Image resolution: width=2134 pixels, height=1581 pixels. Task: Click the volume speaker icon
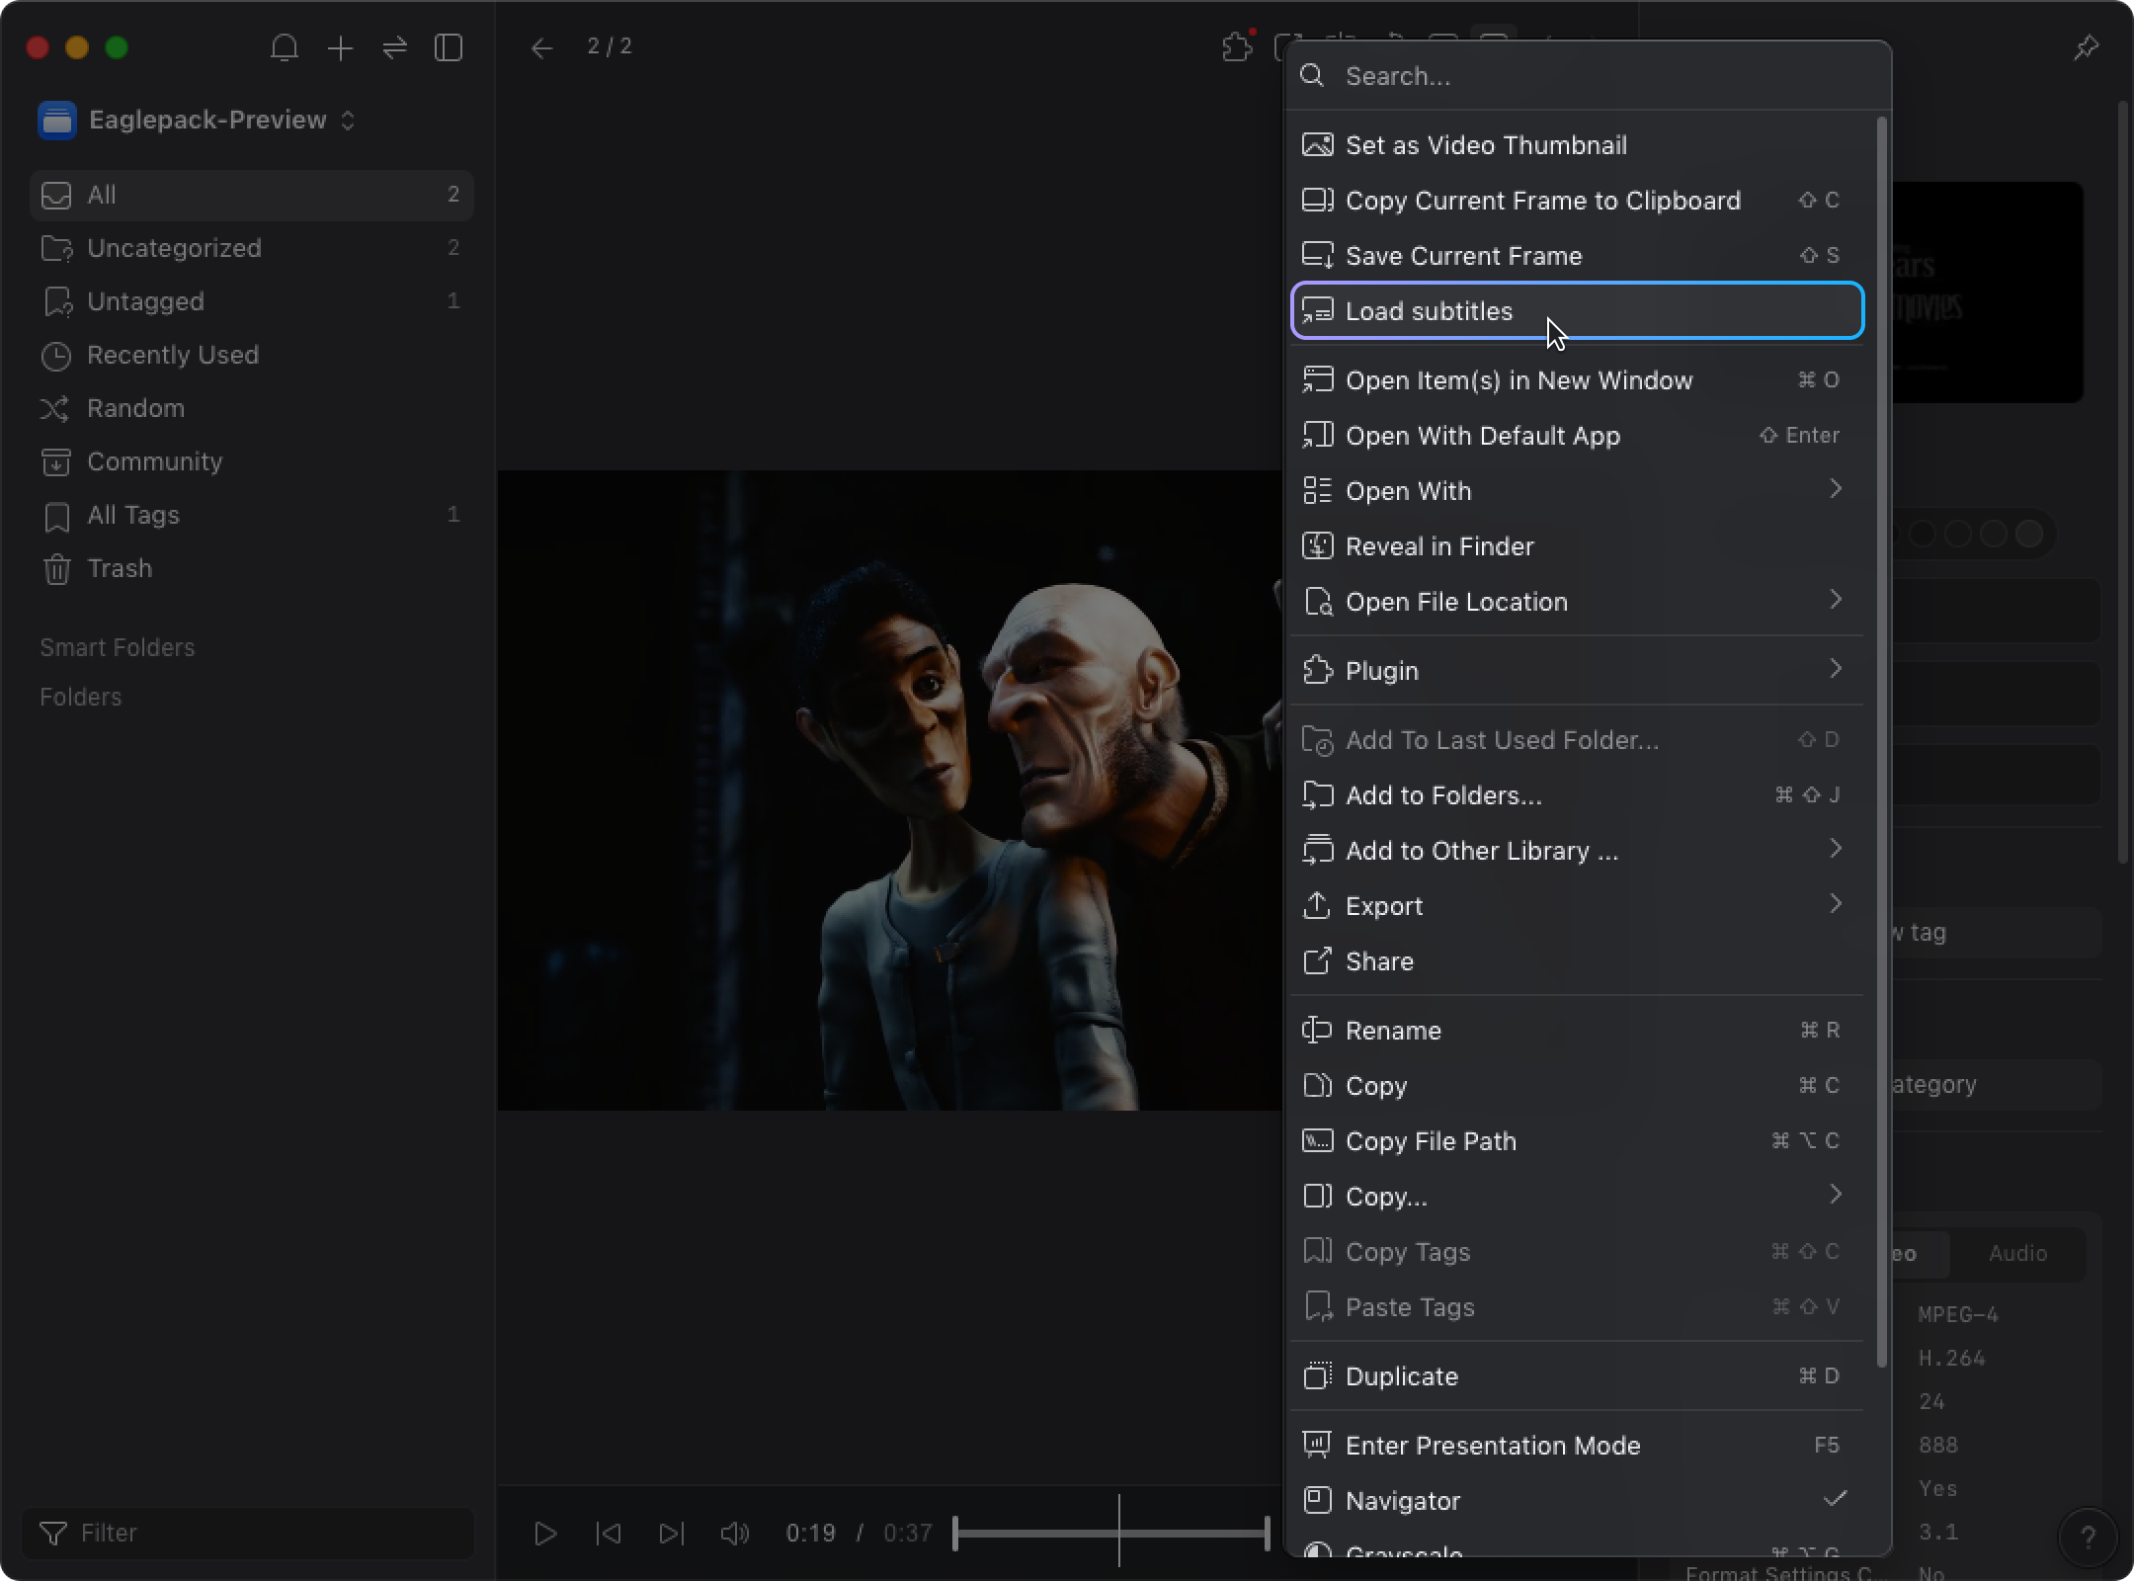click(734, 1533)
